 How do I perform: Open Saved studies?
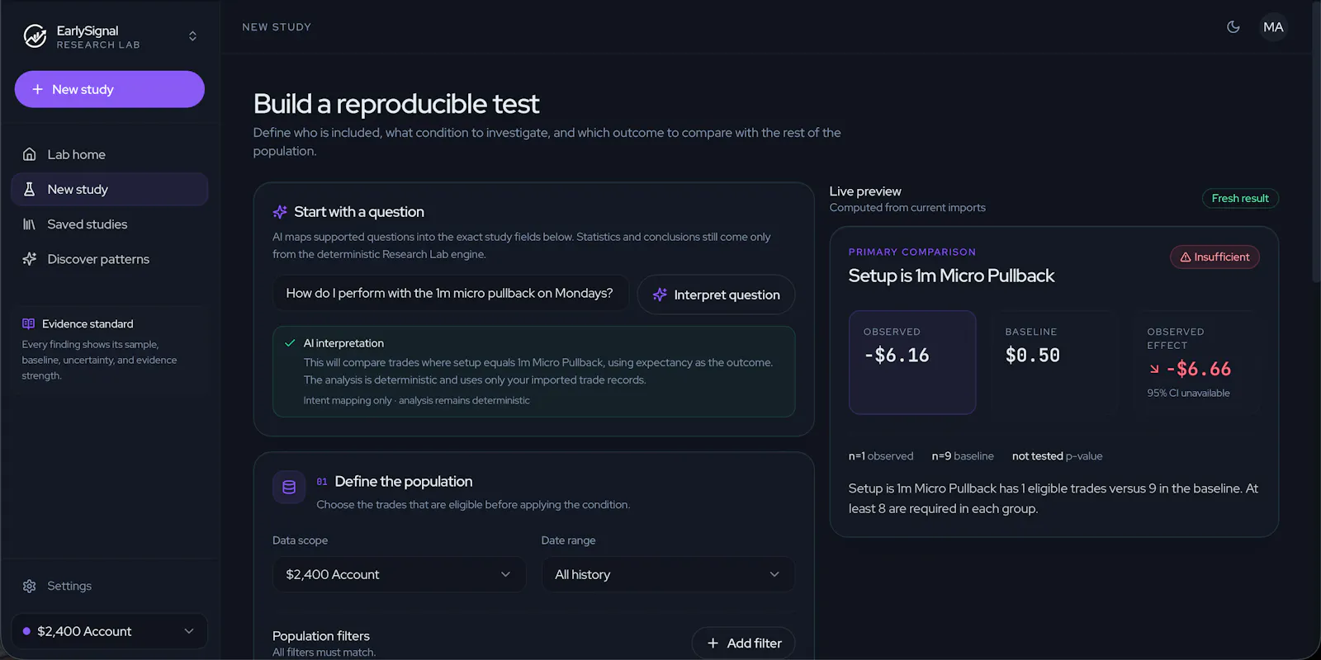click(110, 224)
